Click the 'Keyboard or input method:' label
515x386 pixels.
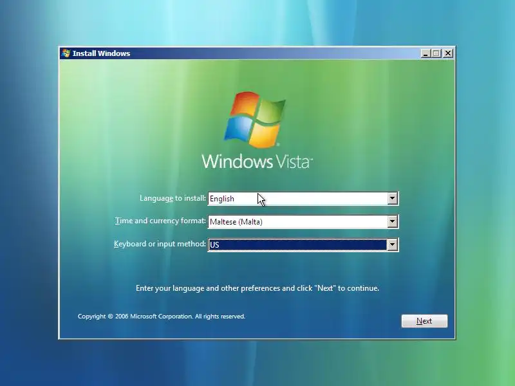160,244
